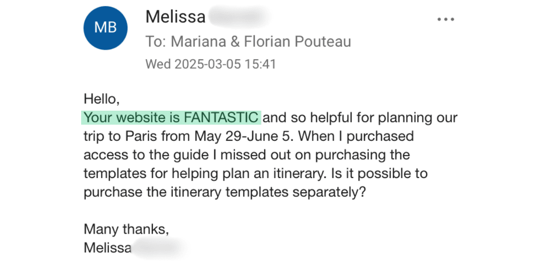Click the Melissa signature at the bottom
Screen dimensions: 541x269
(108, 247)
